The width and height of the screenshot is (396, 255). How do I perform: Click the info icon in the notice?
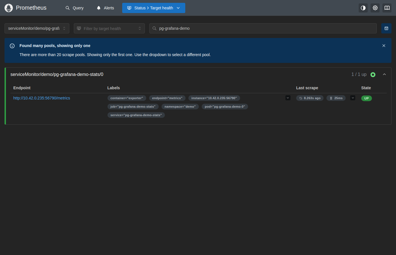pos(12,46)
